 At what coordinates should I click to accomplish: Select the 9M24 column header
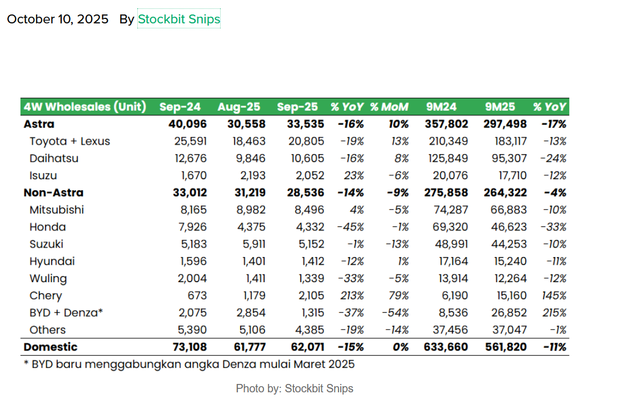[x=441, y=107]
